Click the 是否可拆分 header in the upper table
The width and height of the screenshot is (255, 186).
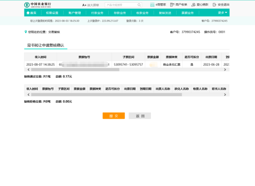tap(192, 57)
